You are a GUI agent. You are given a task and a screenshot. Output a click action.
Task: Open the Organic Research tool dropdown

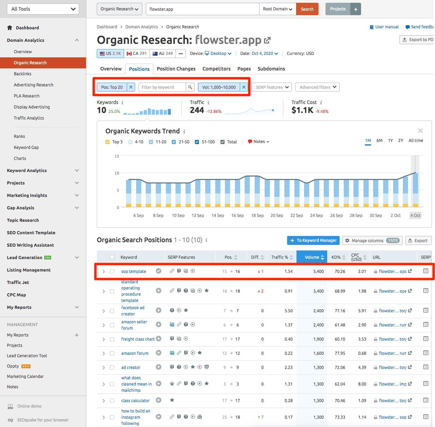click(x=120, y=9)
